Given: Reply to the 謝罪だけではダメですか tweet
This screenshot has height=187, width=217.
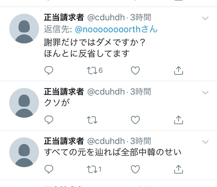Looking at the screenshot, I should tap(49, 71).
